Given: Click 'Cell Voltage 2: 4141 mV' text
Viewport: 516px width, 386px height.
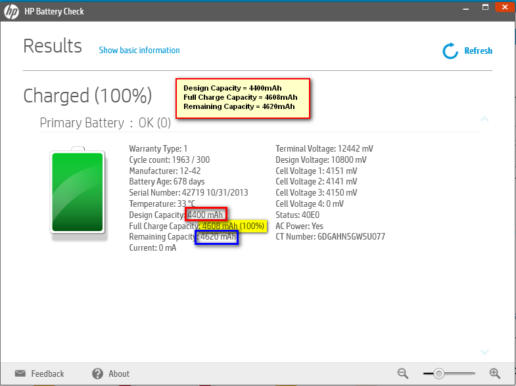Looking at the screenshot, I should [316, 182].
